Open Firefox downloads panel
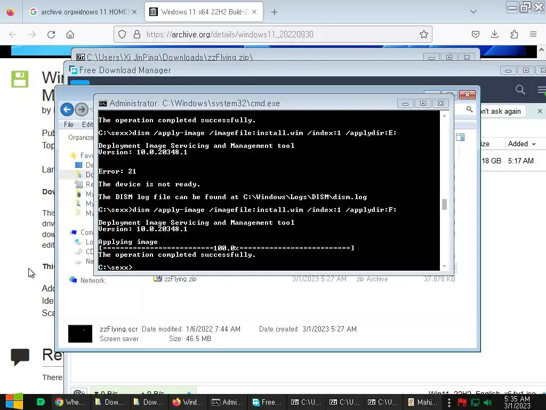 point(494,34)
